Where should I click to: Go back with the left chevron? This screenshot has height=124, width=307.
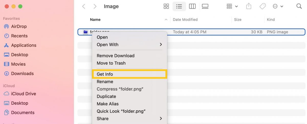point(84,6)
